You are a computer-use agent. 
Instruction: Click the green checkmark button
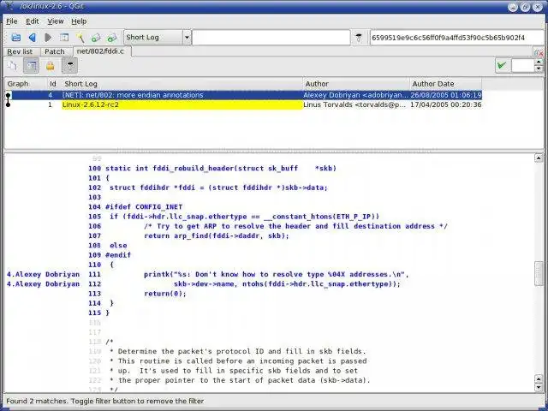click(502, 65)
